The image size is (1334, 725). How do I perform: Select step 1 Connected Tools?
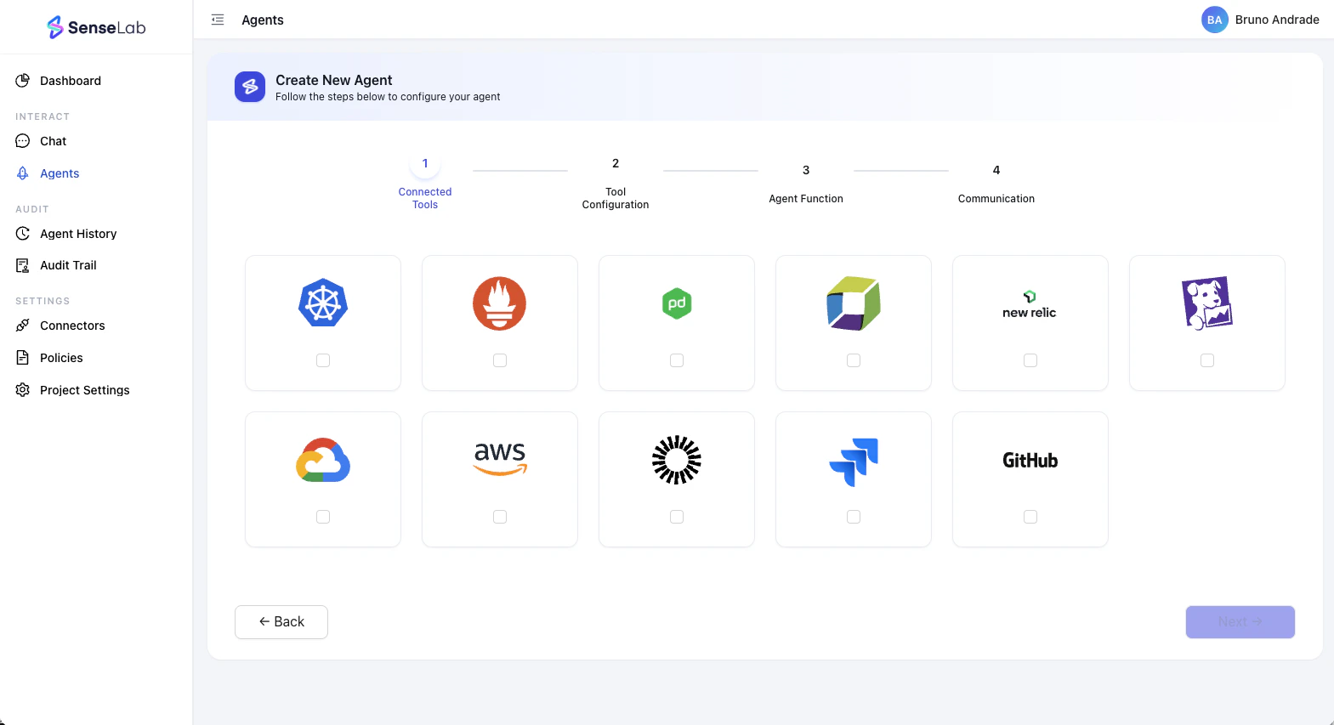(x=425, y=180)
